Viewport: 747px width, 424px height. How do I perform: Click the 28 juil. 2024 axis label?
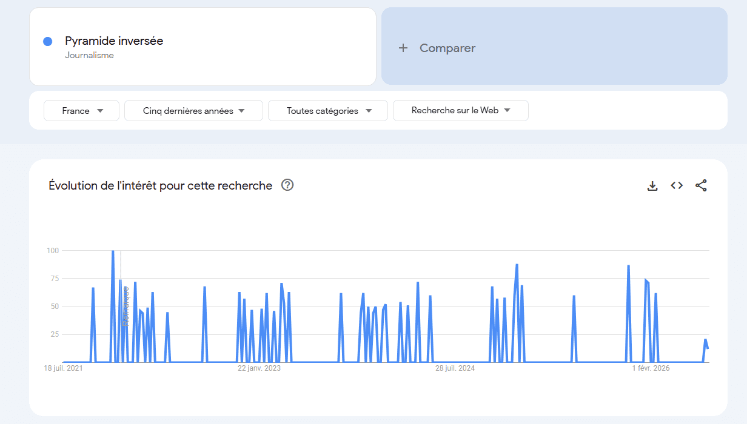[455, 368]
